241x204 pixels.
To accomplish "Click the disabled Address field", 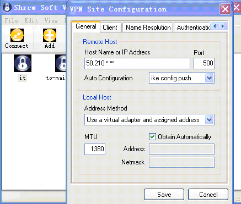I will (x=181, y=149).
